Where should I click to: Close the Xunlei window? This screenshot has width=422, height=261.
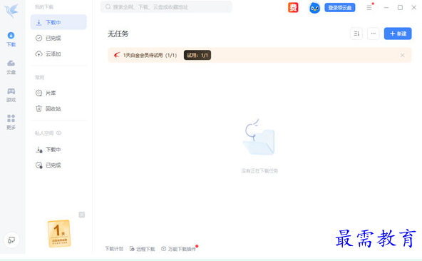click(414, 8)
